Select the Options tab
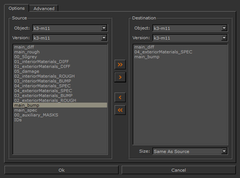This screenshot has height=178, width=240. pyautogui.click(x=16, y=8)
